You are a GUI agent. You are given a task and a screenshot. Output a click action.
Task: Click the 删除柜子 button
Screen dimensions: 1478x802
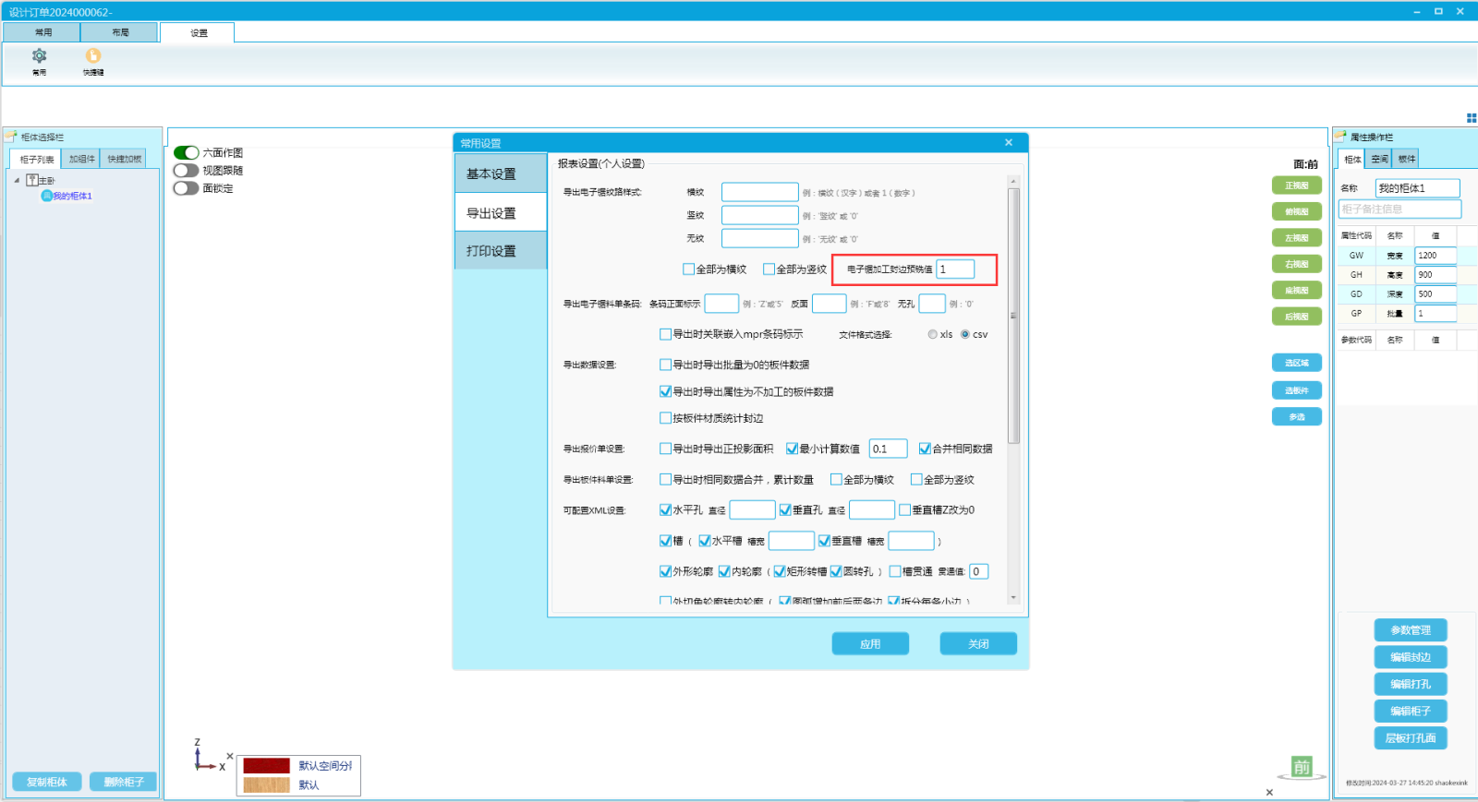(124, 782)
